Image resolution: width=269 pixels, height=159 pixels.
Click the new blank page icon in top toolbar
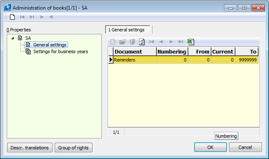pyautogui.click(x=12, y=17)
